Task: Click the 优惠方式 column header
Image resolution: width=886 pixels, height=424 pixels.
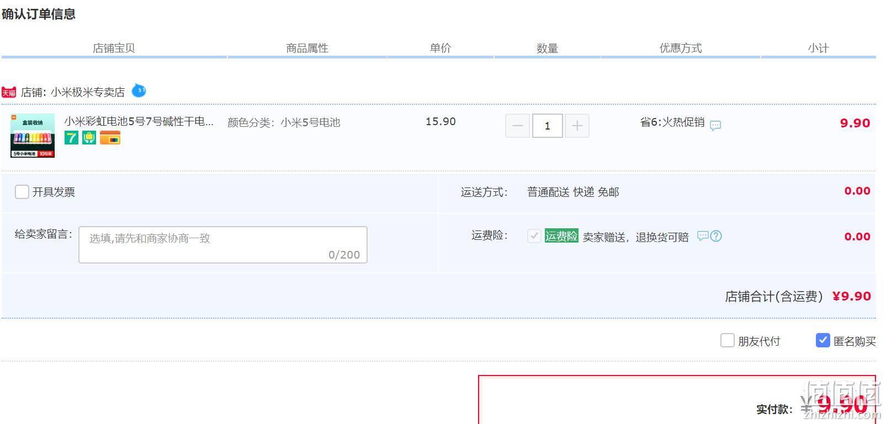Action: pyautogui.click(x=681, y=48)
